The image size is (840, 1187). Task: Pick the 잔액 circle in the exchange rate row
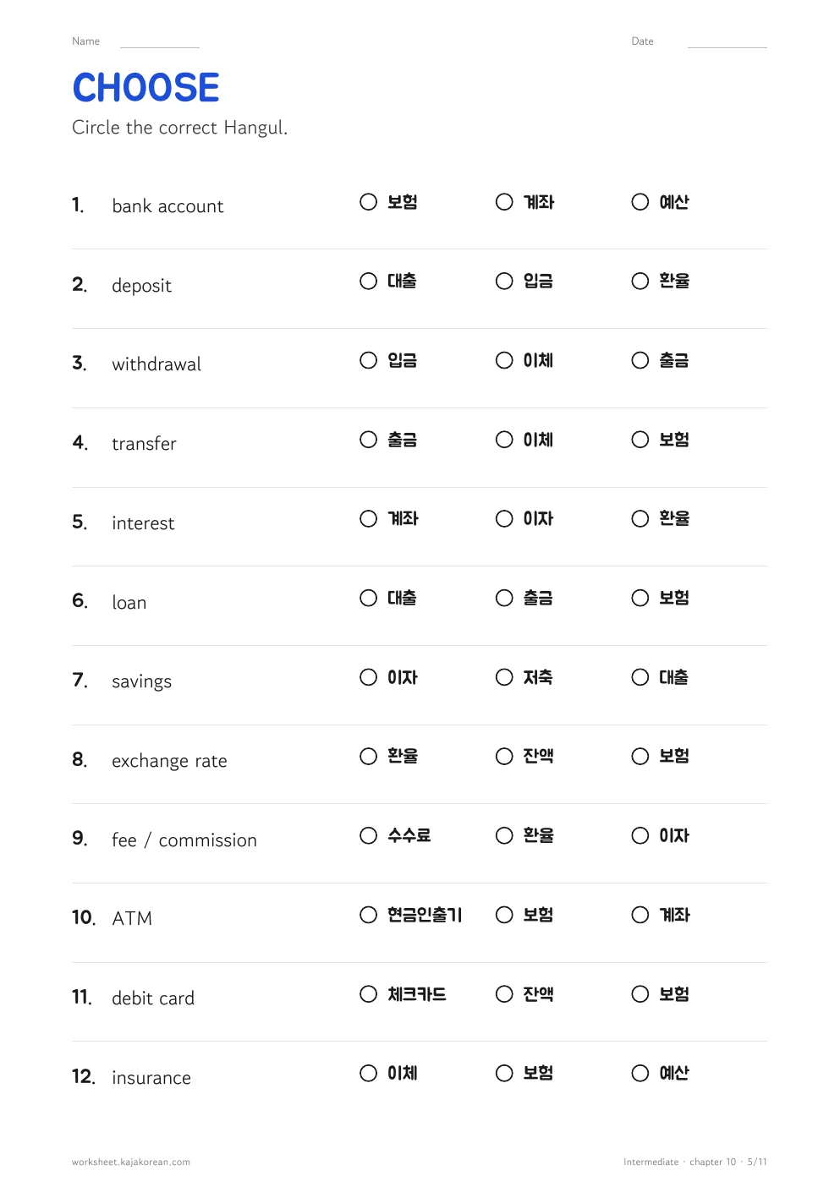pos(504,756)
